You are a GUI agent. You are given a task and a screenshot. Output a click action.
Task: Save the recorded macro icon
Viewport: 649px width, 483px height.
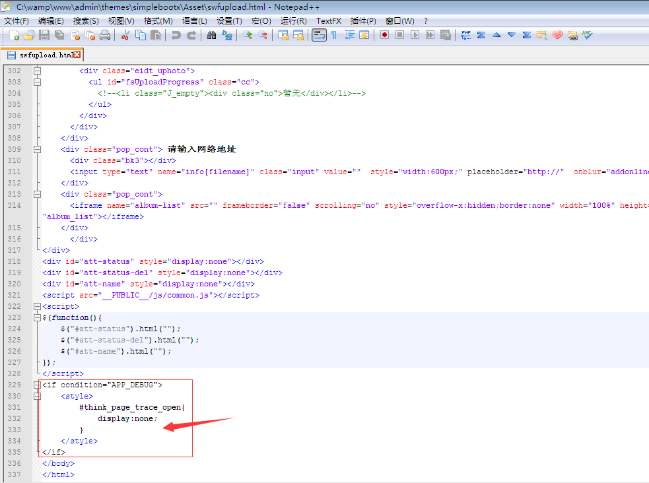(x=446, y=35)
